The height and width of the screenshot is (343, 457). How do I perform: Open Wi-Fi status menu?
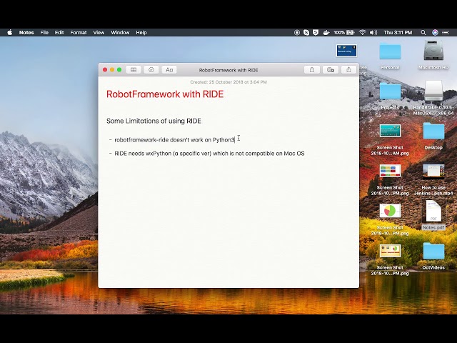362,32
